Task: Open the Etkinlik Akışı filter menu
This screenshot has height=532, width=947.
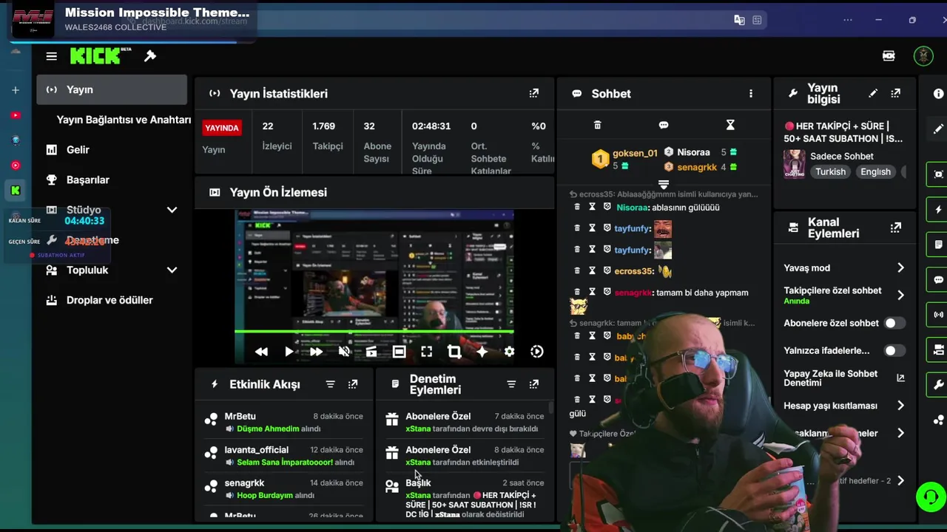Action: 331,384
